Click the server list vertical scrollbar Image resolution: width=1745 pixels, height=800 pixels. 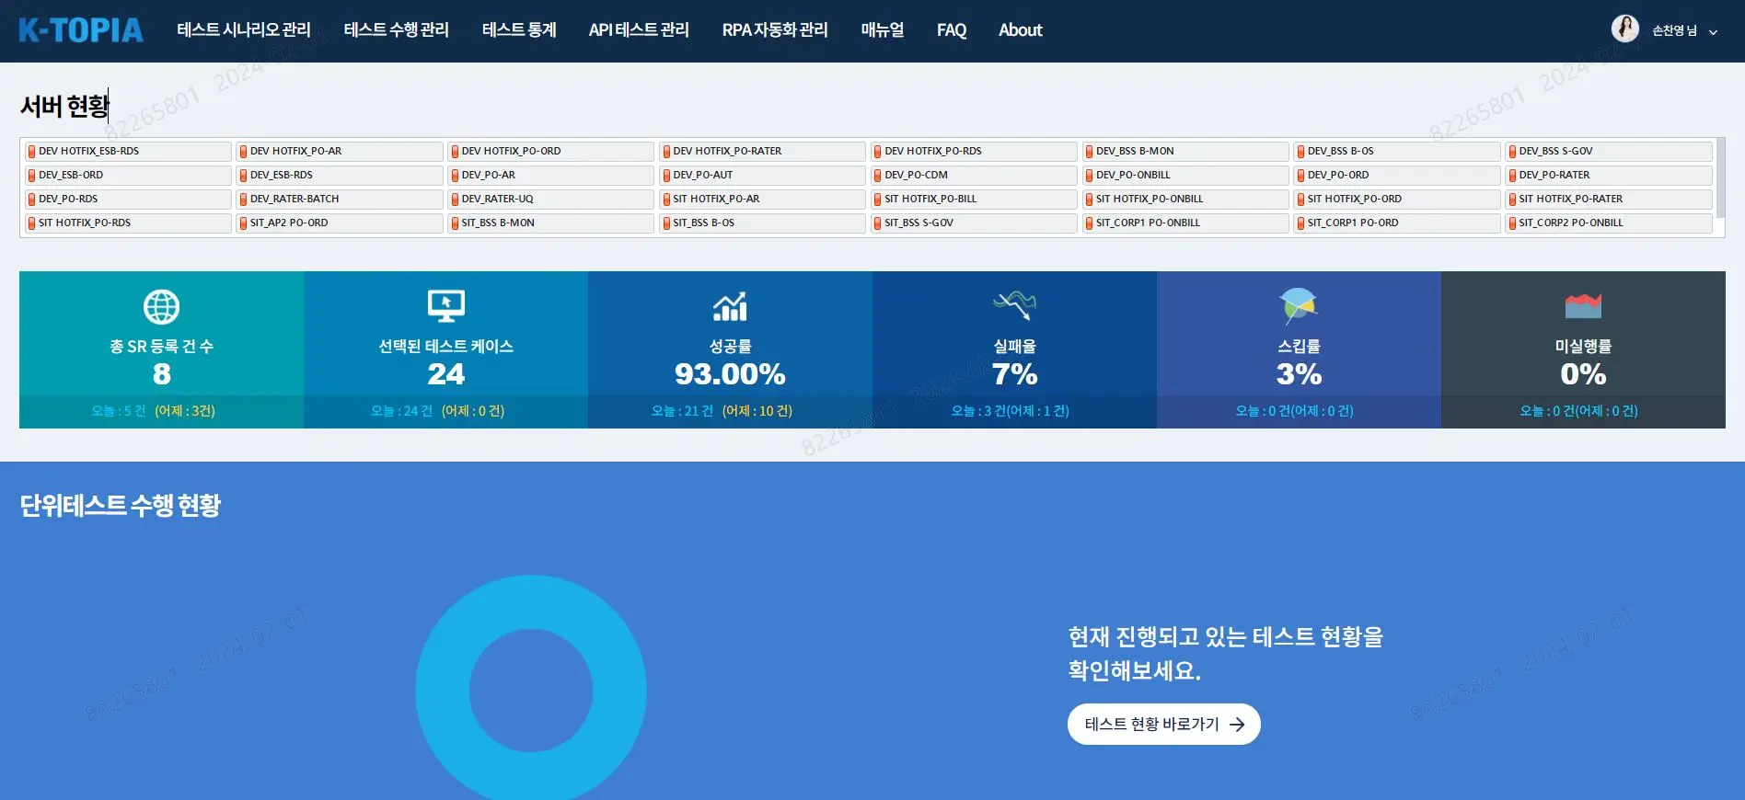click(1720, 179)
